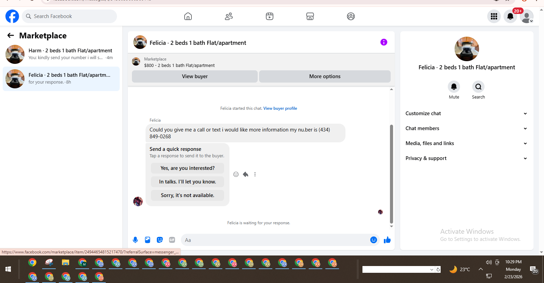Open the Harm conversation in Marketplace list
Image resolution: width=544 pixels, height=283 pixels.
61,54
